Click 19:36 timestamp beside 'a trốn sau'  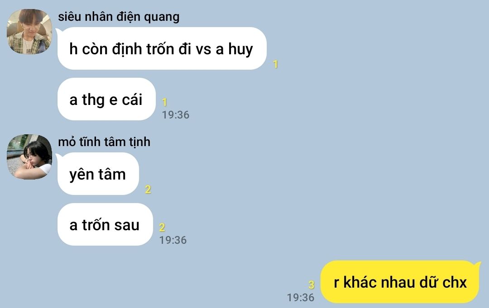pos(173,240)
